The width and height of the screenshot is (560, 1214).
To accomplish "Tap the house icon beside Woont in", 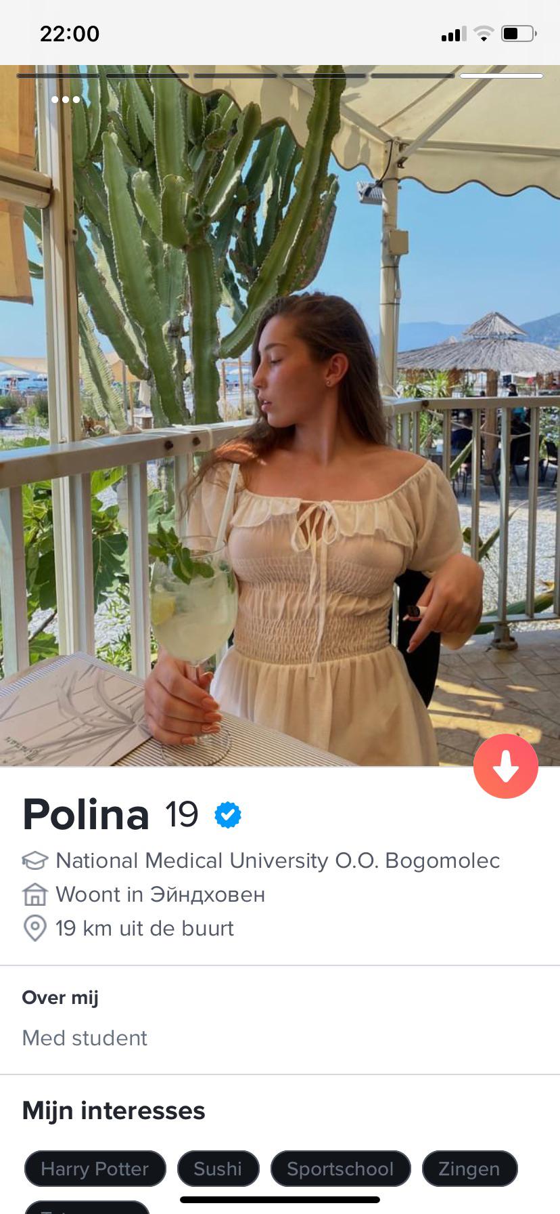I will tap(35, 895).
